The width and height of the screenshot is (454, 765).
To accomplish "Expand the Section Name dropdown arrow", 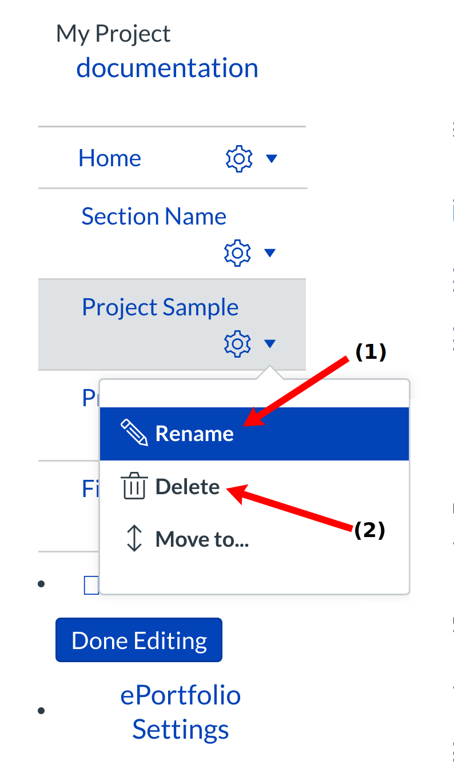I will pyautogui.click(x=270, y=253).
